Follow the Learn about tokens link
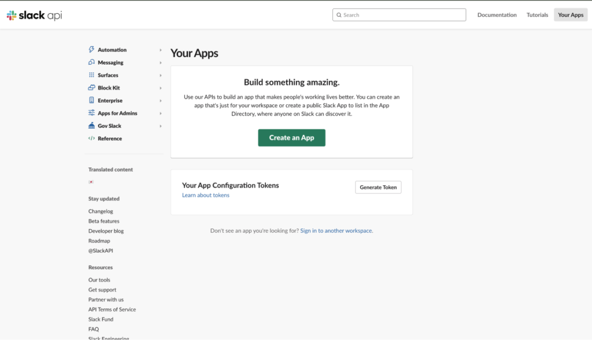This screenshot has width=592, height=340. coord(205,195)
